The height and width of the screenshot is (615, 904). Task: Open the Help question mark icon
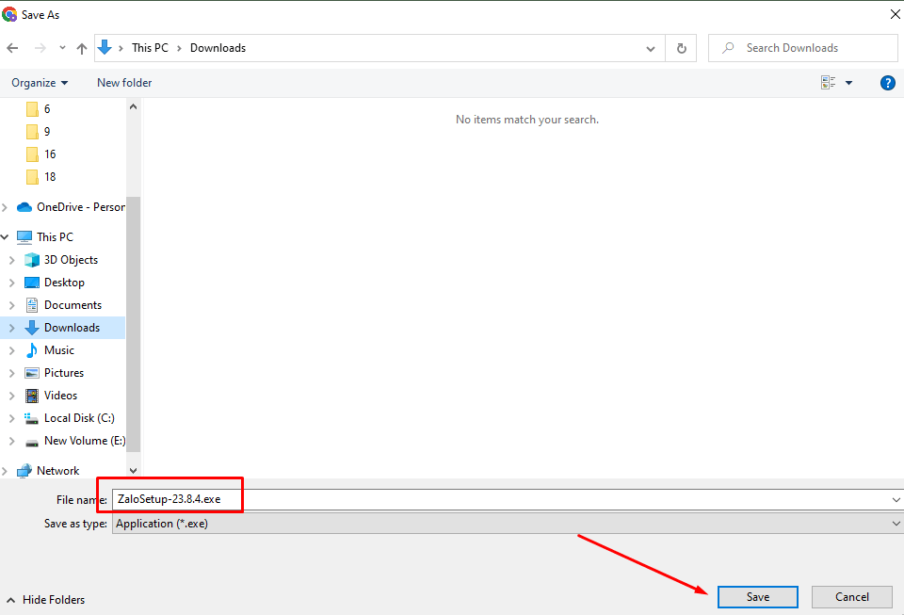point(887,83)
